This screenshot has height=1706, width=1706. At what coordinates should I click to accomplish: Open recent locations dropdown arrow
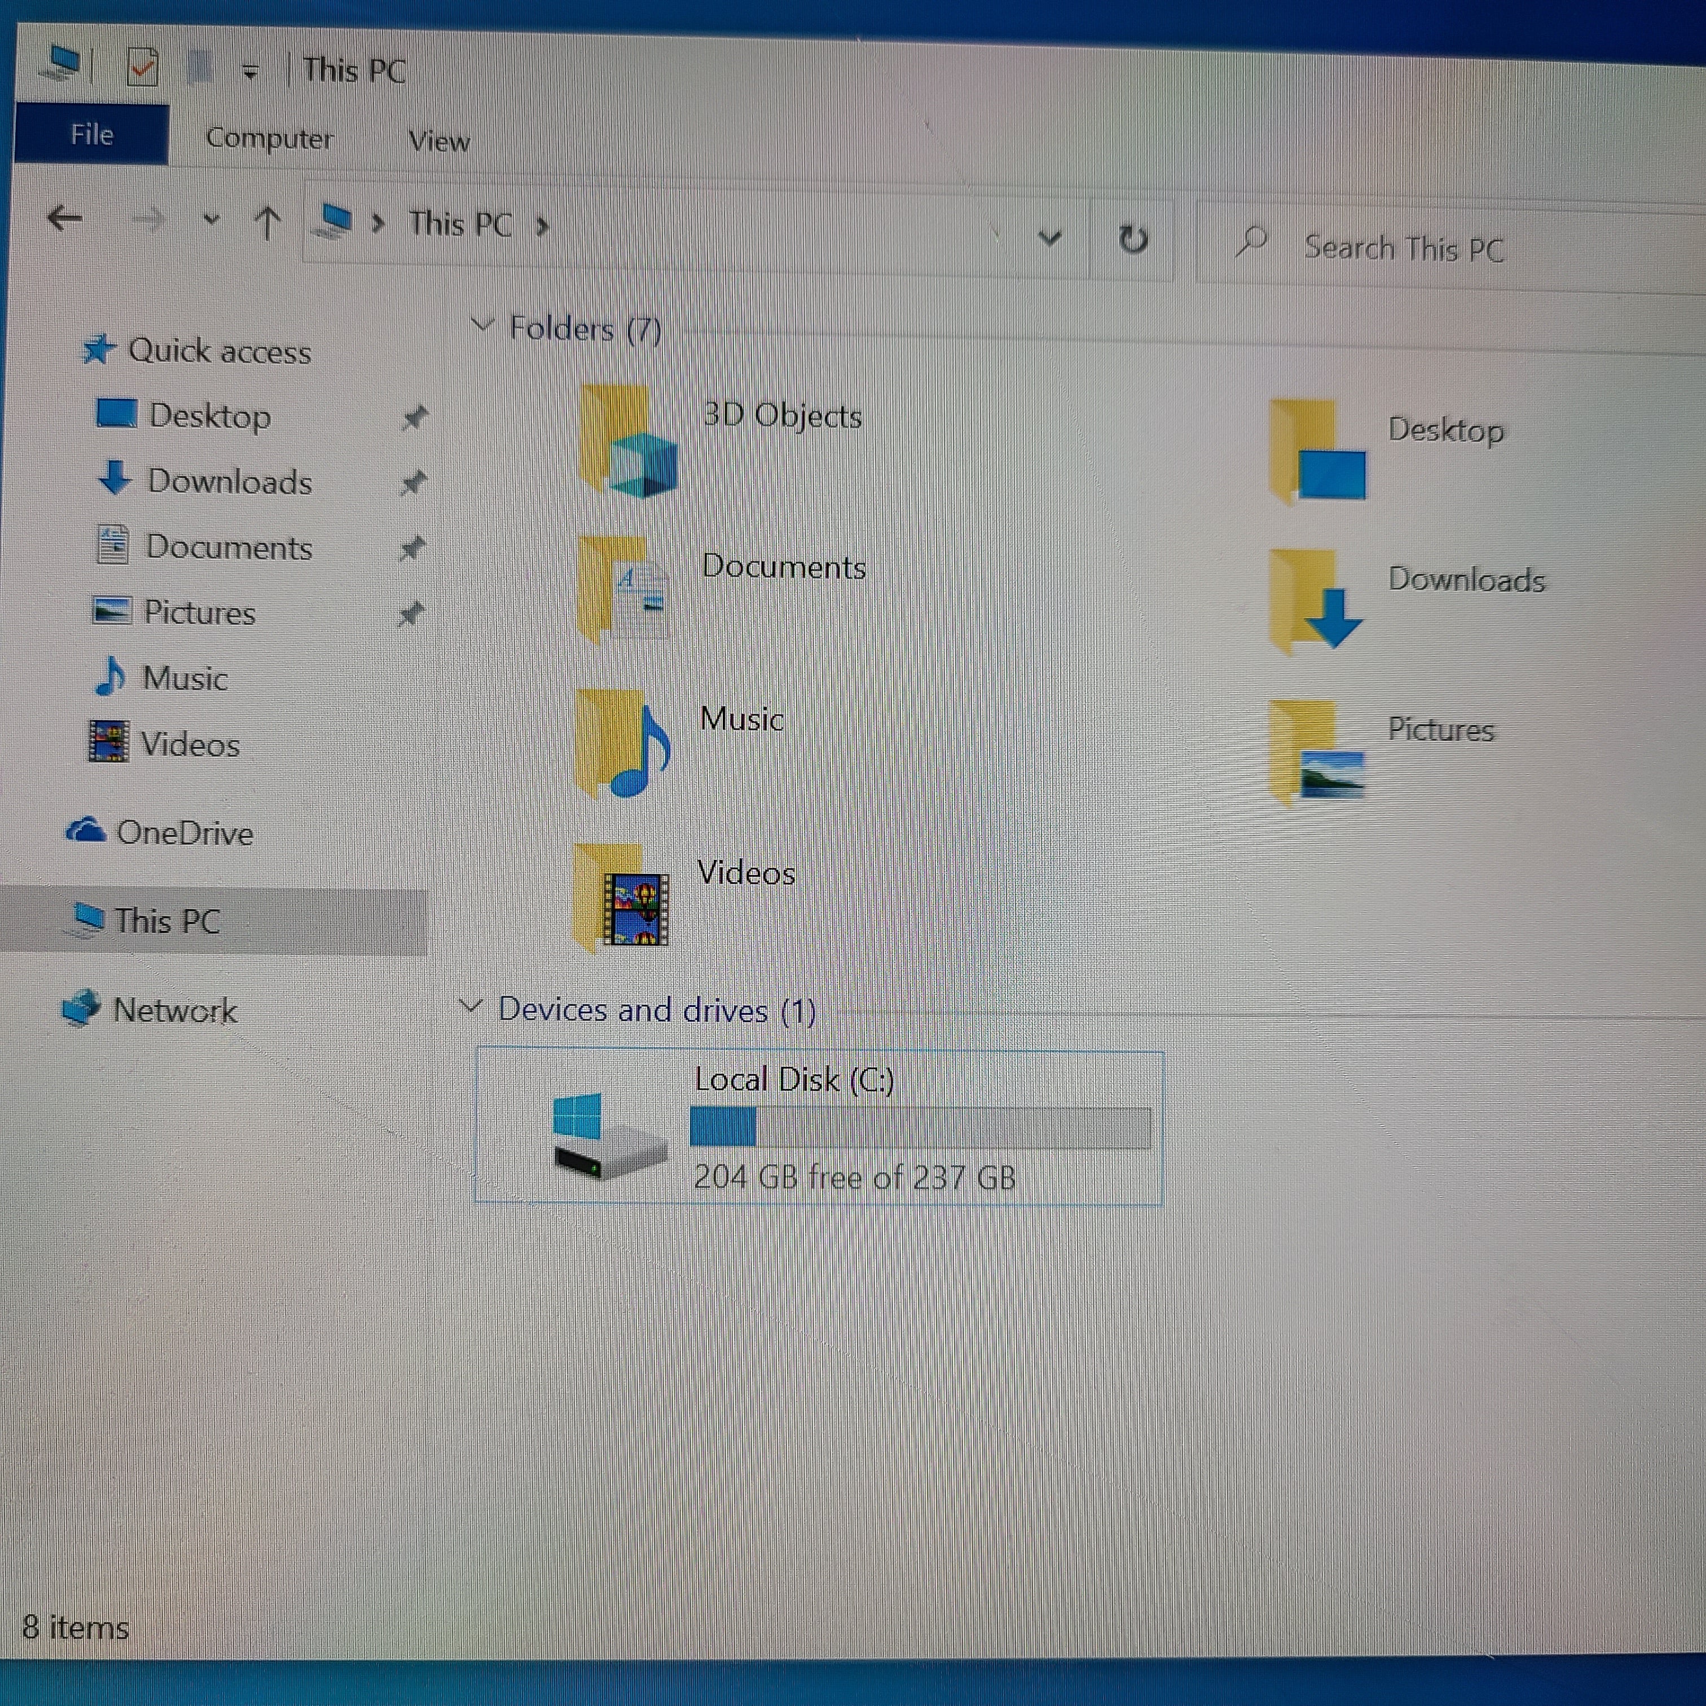pyautogui.click(x=211, y=219)
